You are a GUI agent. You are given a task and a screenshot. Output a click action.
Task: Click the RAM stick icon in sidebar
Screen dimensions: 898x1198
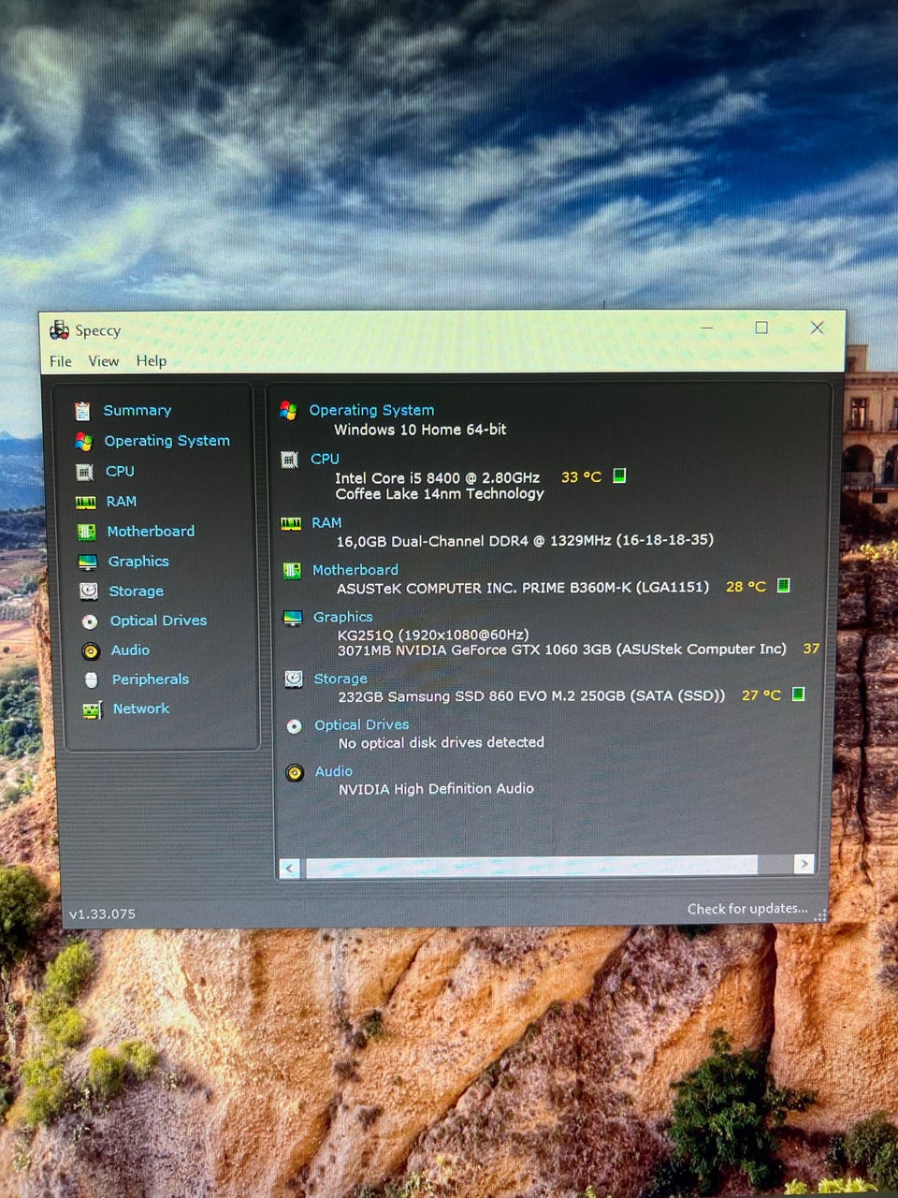(85, 503)
